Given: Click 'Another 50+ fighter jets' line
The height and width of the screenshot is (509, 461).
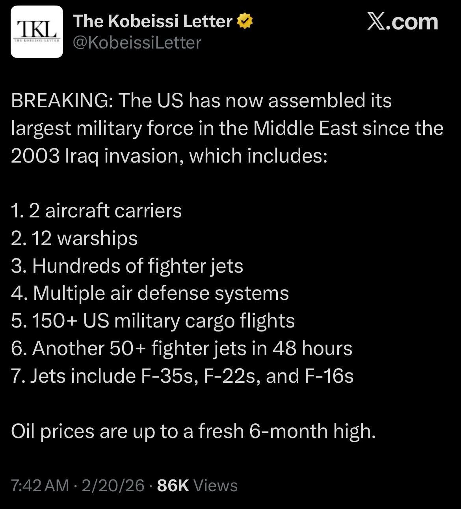Looking at the screenshot, I should tap(182, 349).
